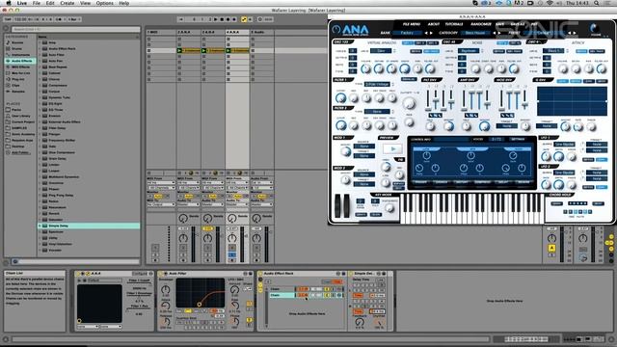
Task: Open the ANA Category Bass House dropdown
Action: coord(475,33)
